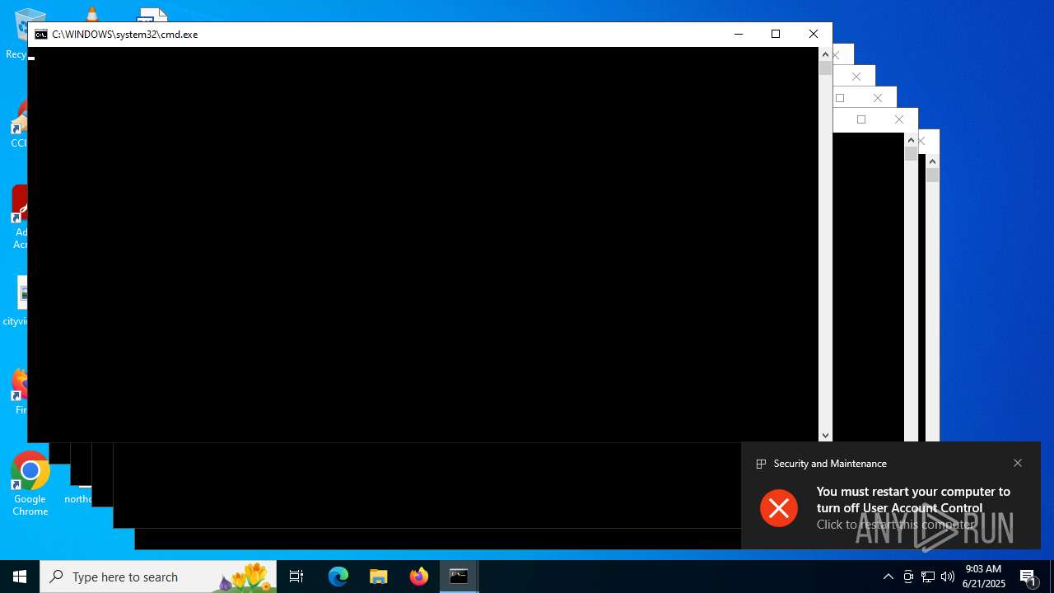Launch Firefox from taskbar
Screen dimensions: 1054x593
click(x=419, y=577)
